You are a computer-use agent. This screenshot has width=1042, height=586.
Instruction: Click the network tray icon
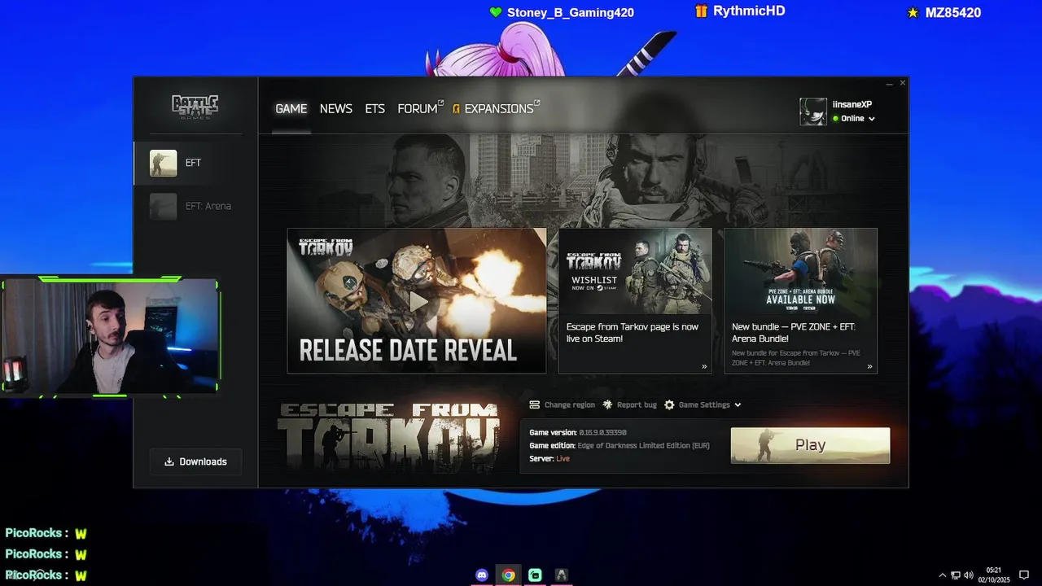(x=956, y=575)
